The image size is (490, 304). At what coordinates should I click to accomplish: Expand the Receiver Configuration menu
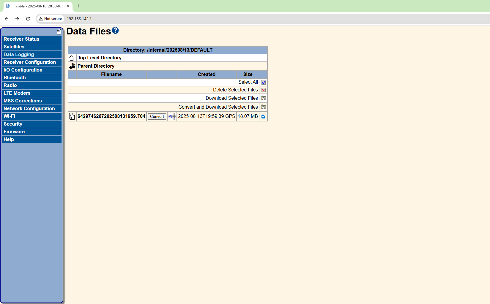click(30, 62)
